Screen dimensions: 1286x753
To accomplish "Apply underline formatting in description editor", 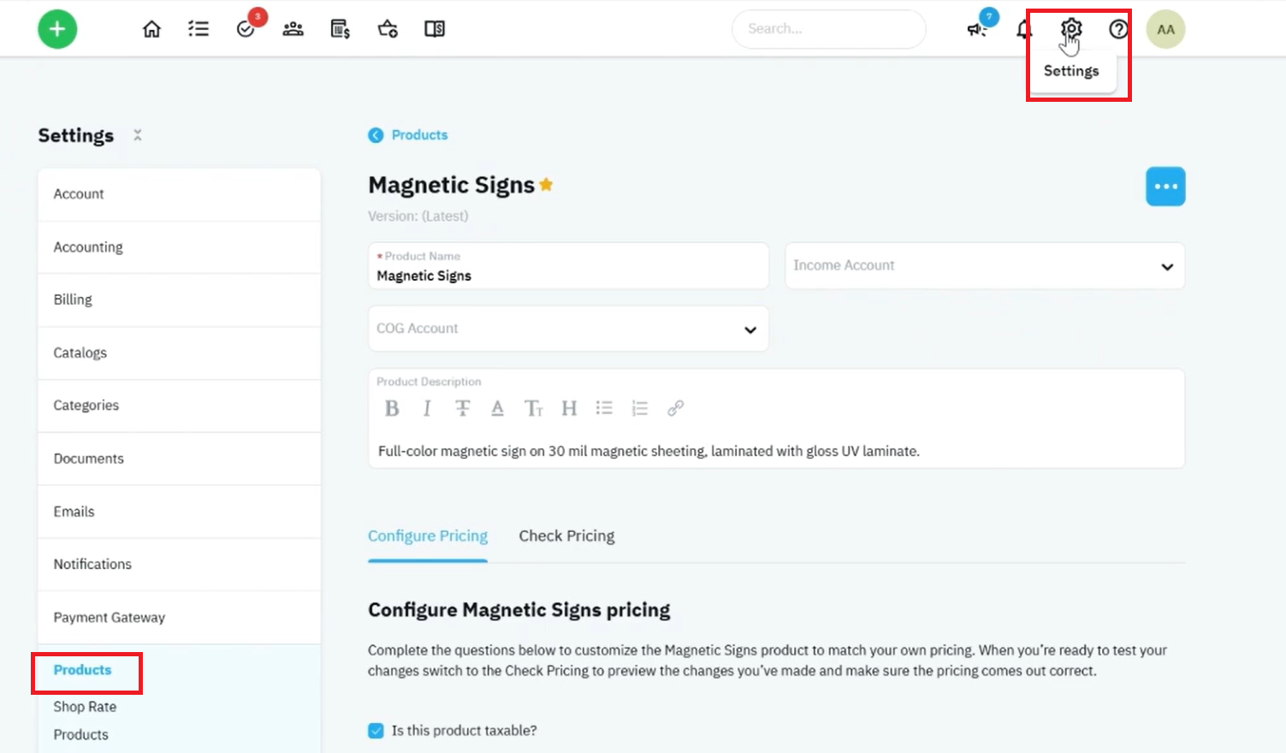I will tap(497, 408).
